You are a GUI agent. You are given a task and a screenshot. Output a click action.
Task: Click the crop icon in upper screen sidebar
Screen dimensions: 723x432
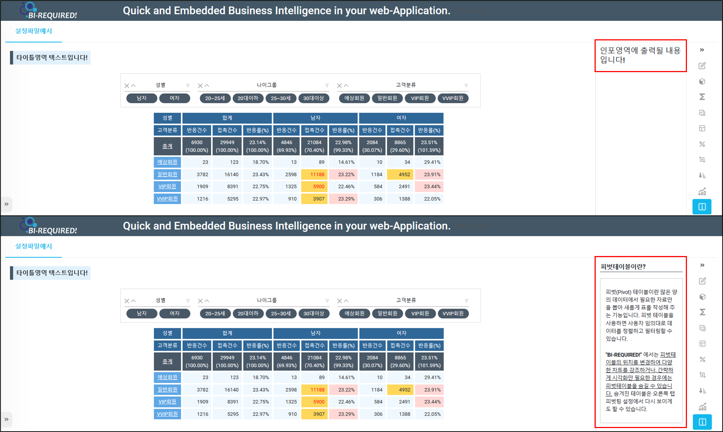[702, 159]
